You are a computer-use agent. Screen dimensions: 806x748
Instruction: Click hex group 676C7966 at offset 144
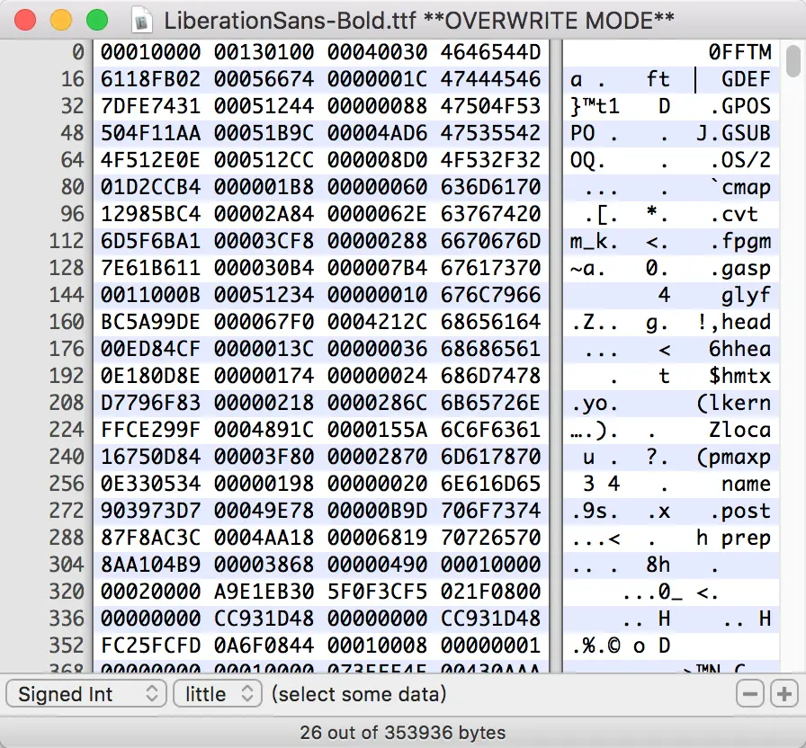click(491, 295)
